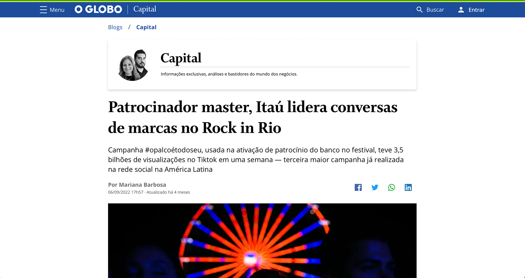Click Entrar to sign in
Image resolution: width=525 pixels, height=278 pixels.
click(477, 10)
